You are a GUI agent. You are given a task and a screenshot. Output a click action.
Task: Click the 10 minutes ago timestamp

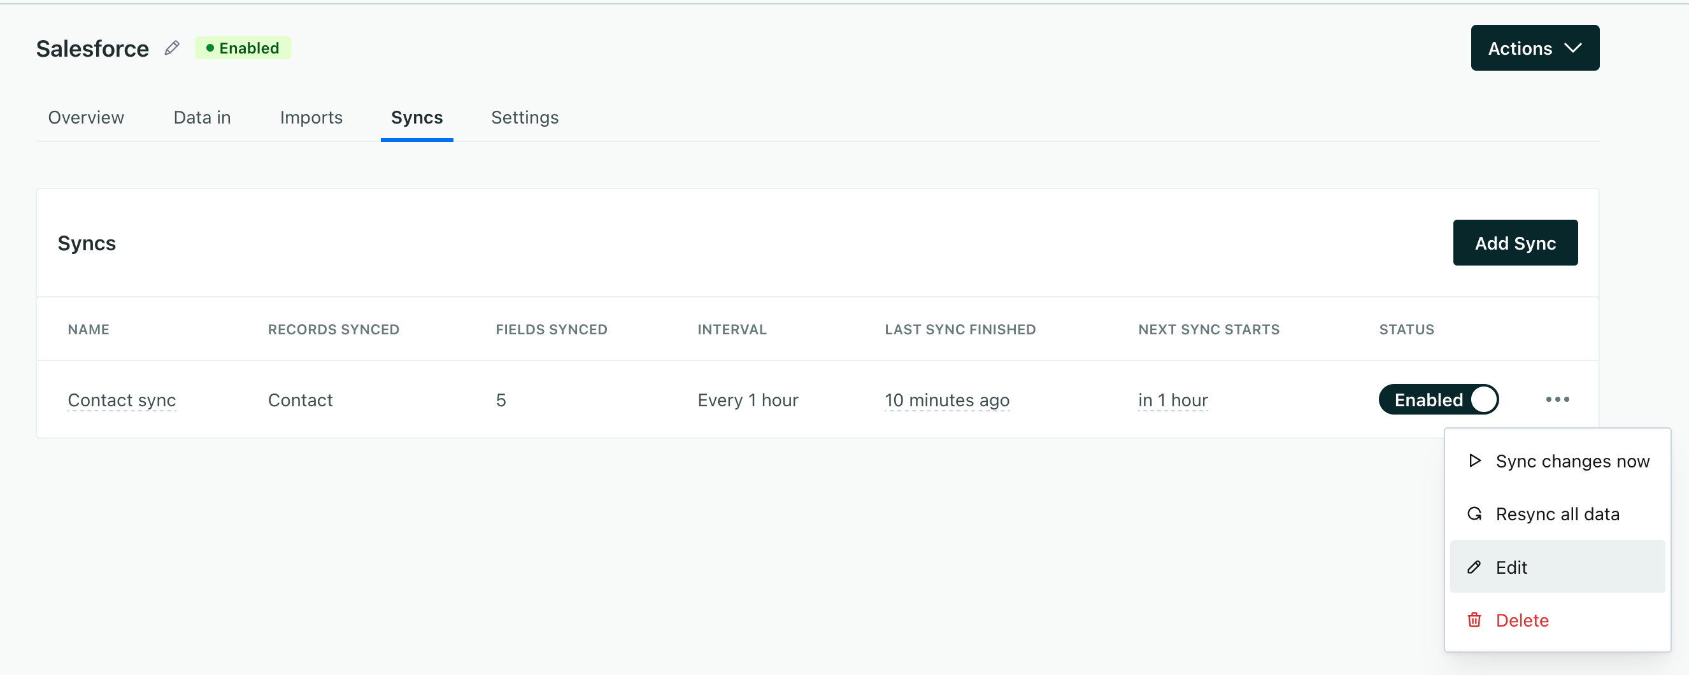pos(947,400)
